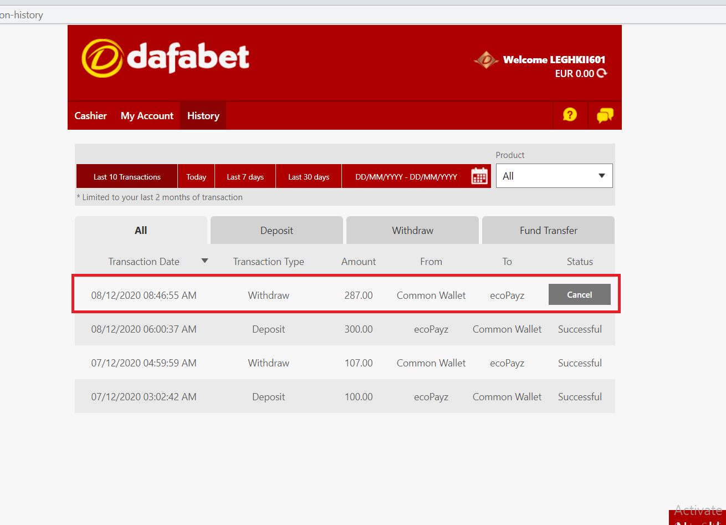726x525 pixels.
Task: Refresh the EUR balance icon
Action: pos(602,73)
